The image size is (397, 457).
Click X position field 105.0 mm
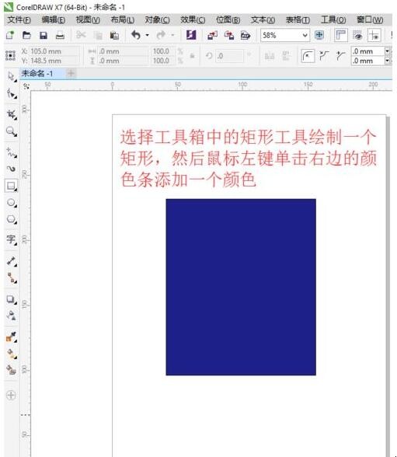tap(54, 51)
